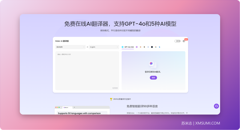Switch to the GPT-4o mini tab
240x130 pixels.
[128, 47]
